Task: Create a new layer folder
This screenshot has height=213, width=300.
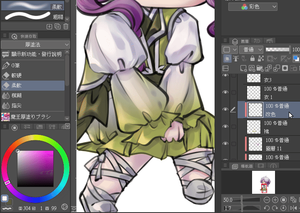Action: (260, 68)
